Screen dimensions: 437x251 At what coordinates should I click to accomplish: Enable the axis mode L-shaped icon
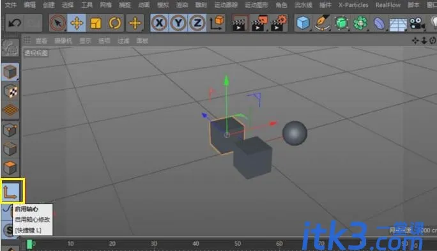[11, 191]
